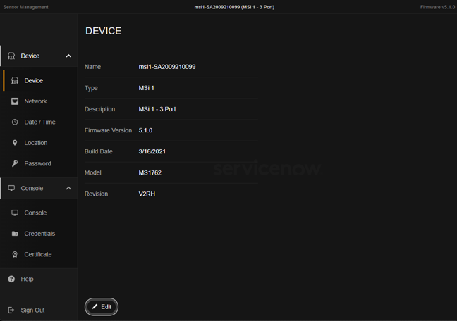Click the Password key icon
The width and height of the screenshot is (457, 321).
pyautogui.click(x=15, y=163)
